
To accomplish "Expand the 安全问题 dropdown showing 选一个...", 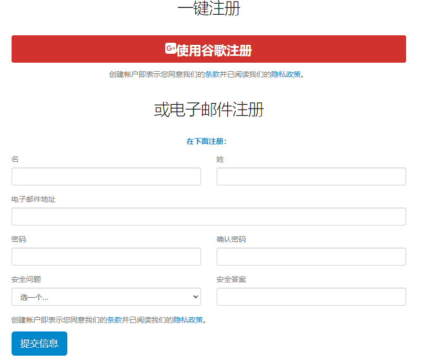I will 106,297.
